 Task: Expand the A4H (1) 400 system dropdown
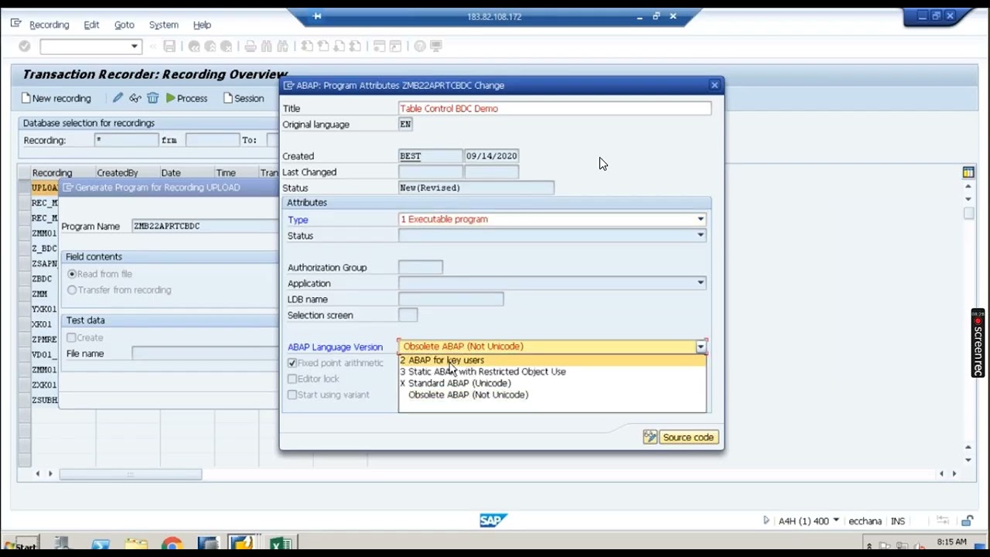(836, 521)
